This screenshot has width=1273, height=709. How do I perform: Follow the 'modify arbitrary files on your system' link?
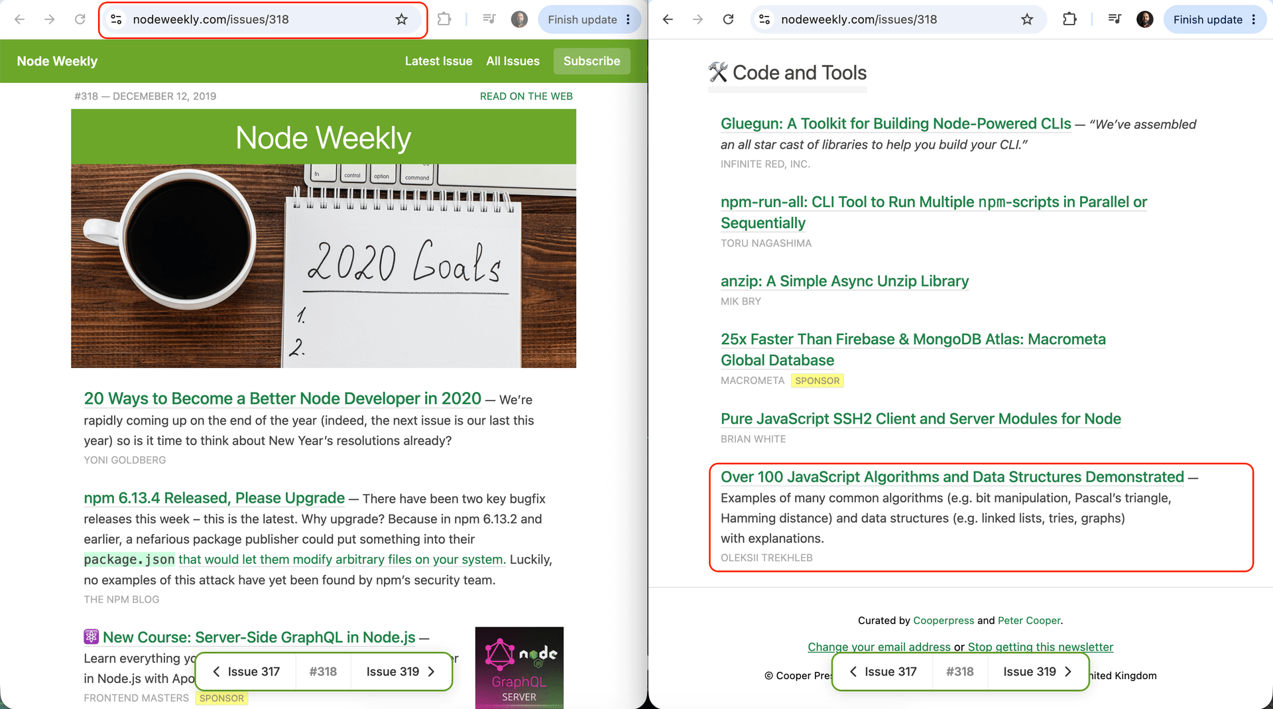coord(342,559)
